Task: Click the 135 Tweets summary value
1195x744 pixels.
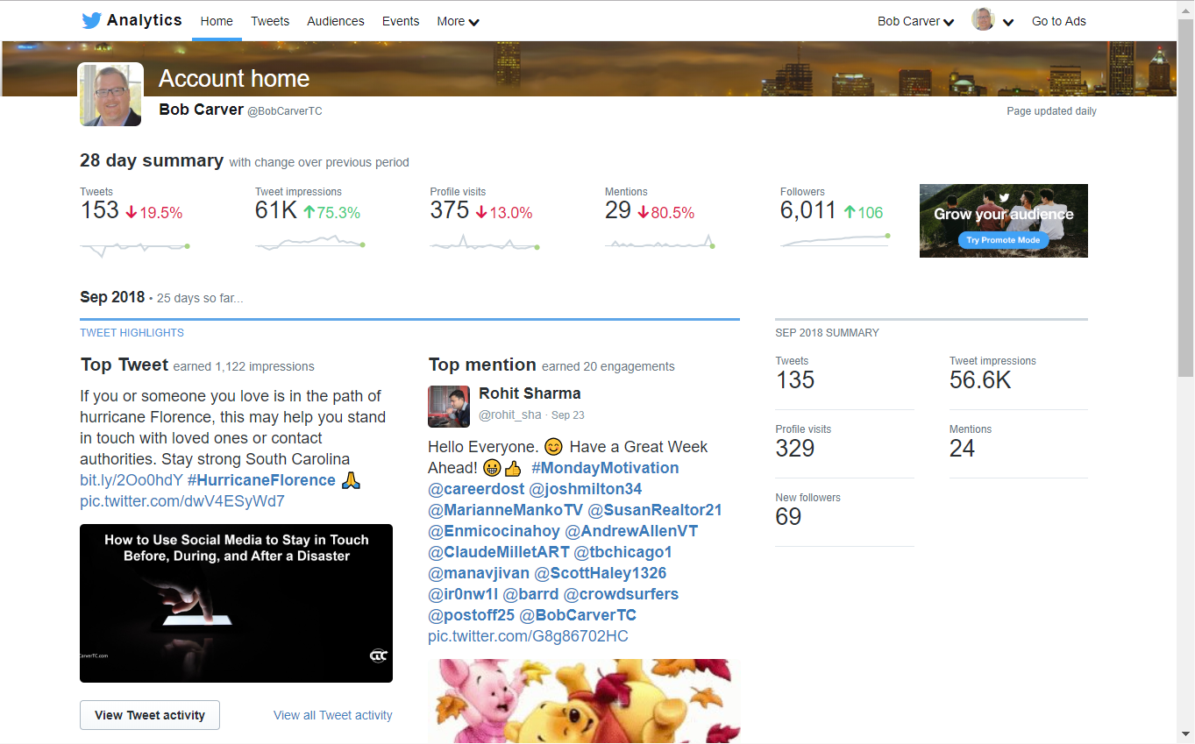Action: [x=795, y=380]
